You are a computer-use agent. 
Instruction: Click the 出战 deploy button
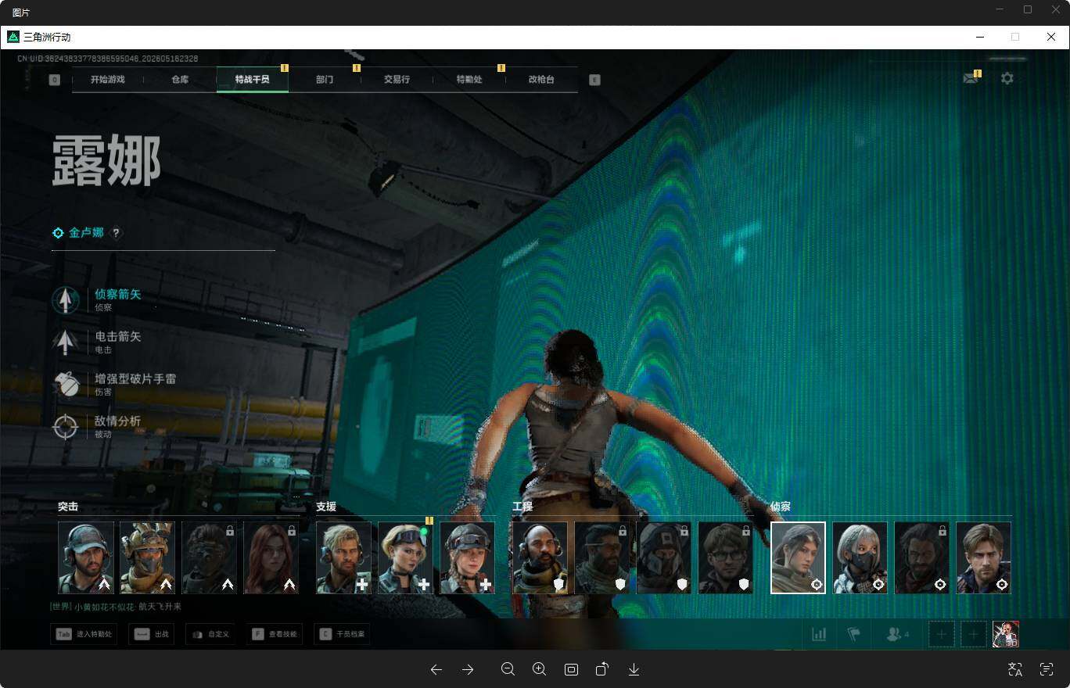(152, 634)
